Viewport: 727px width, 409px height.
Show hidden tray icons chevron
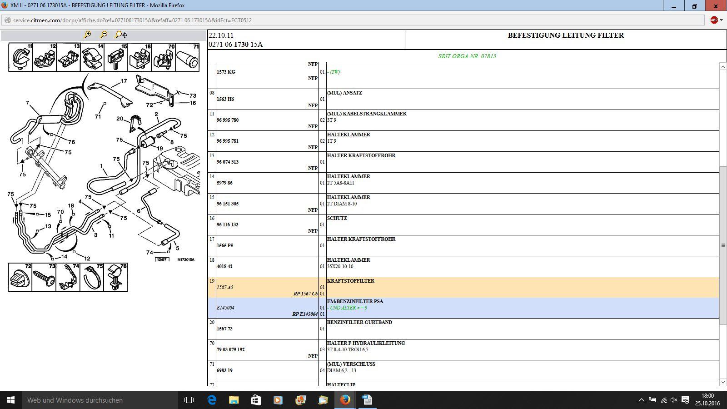(x=641, y=400)
